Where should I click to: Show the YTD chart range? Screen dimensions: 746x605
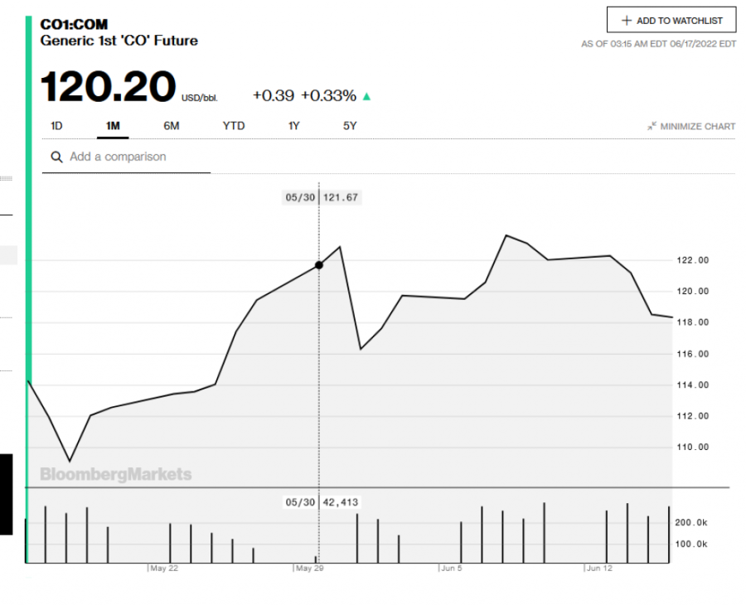click(x=234, y=126)
